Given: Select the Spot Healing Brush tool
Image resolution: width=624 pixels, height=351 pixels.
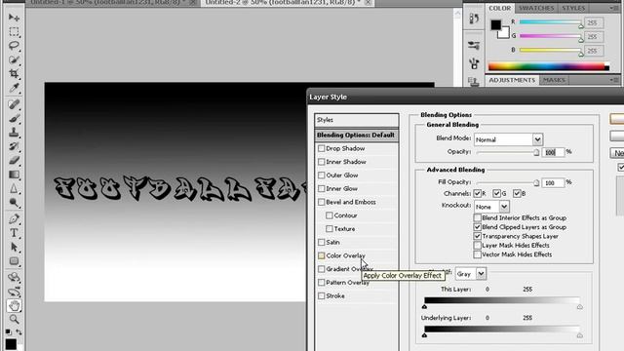Looking at the screenshot, I should point(14,104).
